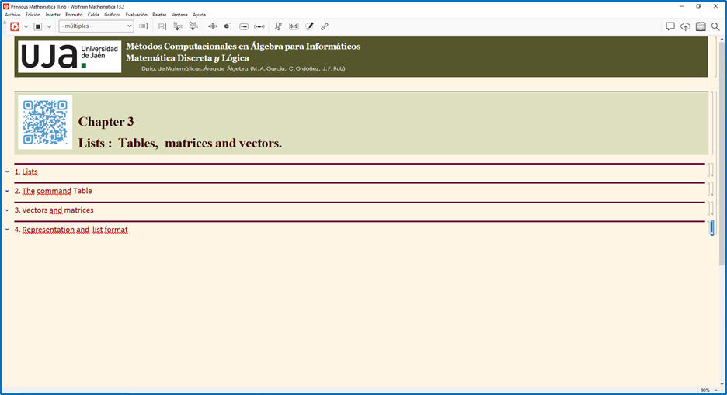Open the Insertar menu
The image size is (727, 395).
[53, 15]
